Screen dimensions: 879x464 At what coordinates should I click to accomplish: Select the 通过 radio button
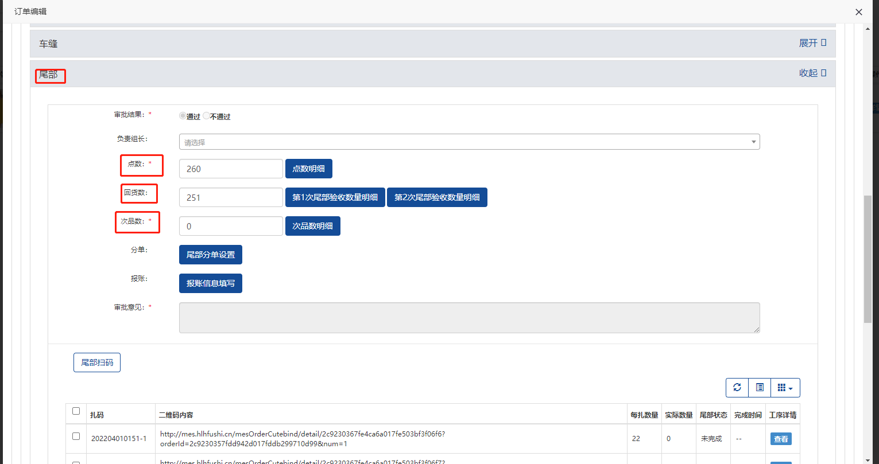click(x=183, y=116)
